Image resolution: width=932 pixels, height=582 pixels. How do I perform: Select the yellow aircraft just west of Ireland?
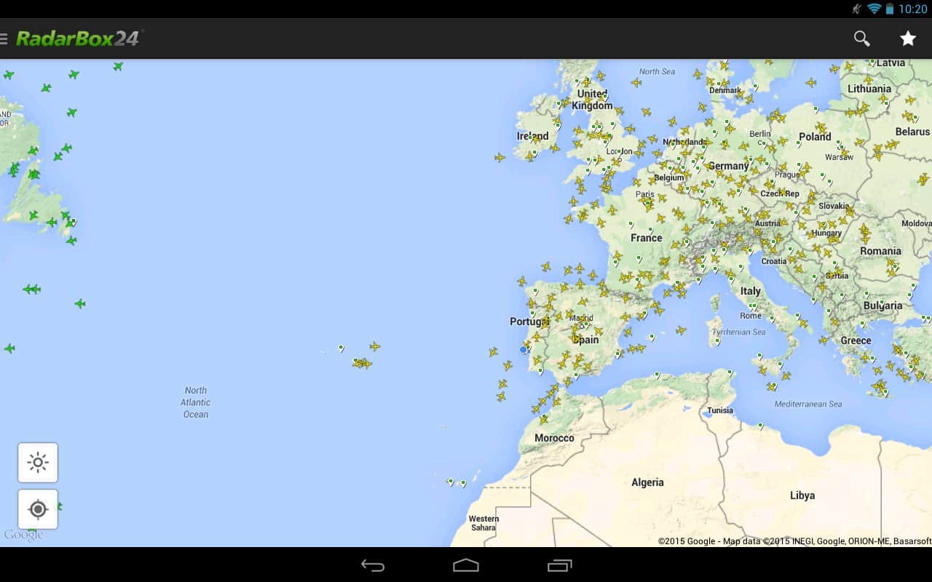coord(499,157)
